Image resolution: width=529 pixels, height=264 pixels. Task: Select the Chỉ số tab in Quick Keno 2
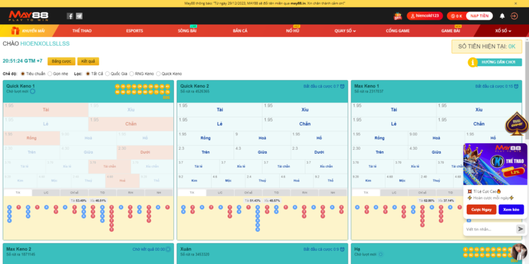click(x=248, y=193)
